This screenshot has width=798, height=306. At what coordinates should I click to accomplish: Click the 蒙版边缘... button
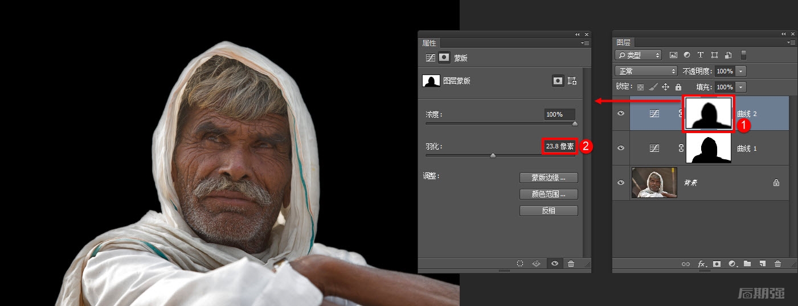[549, 177]
